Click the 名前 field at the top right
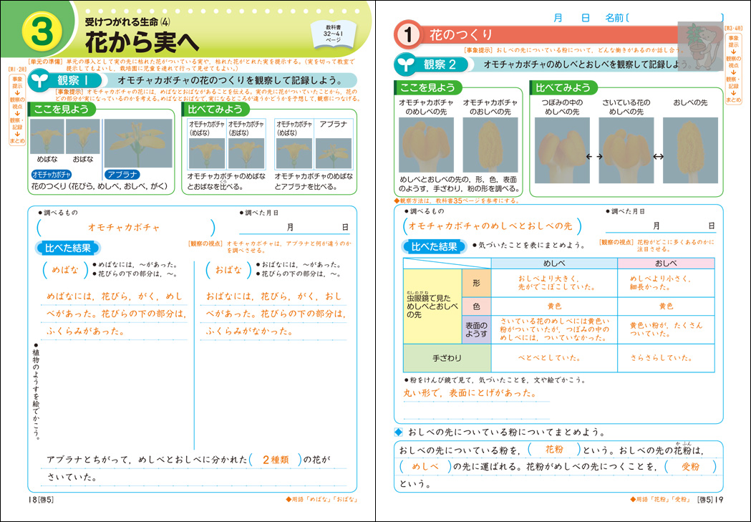This screenshot has height=522, width=751. coord(664,18)
